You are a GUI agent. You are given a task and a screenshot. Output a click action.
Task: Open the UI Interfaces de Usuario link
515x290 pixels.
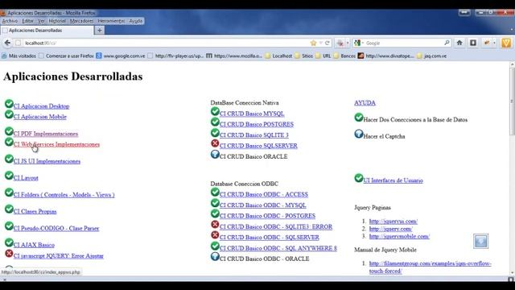point(393,180)
